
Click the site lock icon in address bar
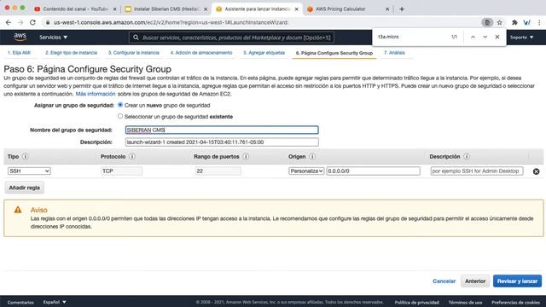(48, 22)
